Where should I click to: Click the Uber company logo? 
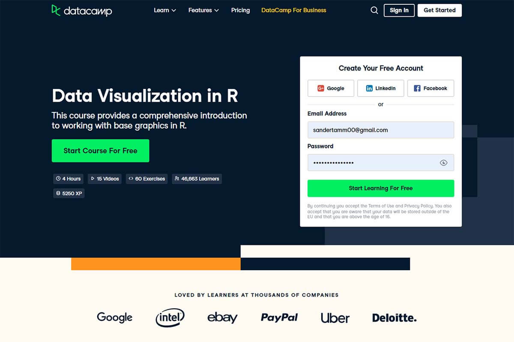pyautogui.click(x=335, y=318)
